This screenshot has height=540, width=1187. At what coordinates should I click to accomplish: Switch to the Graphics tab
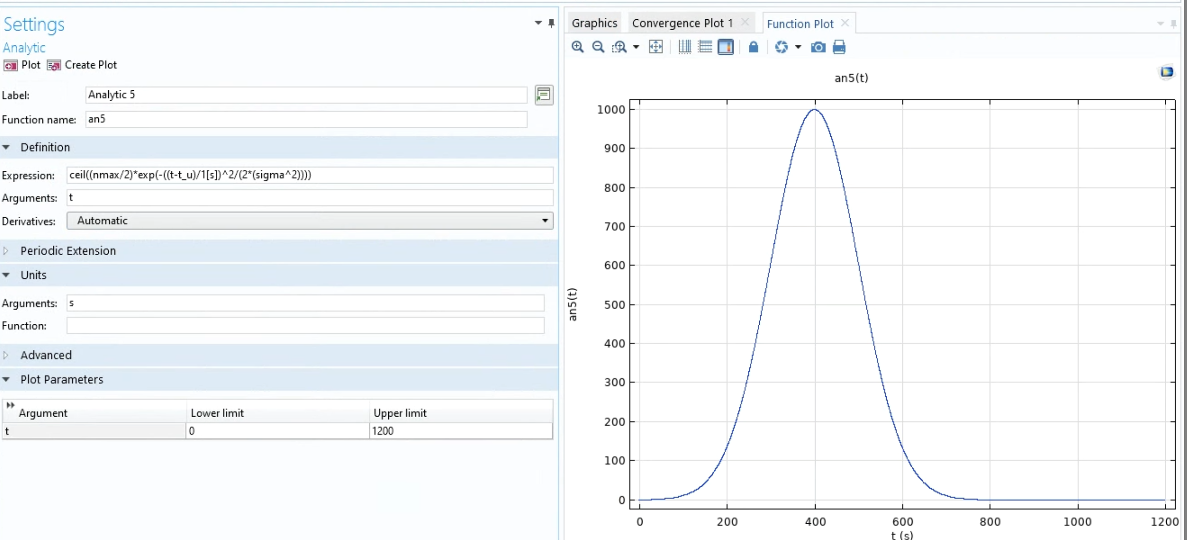(594, 23)
